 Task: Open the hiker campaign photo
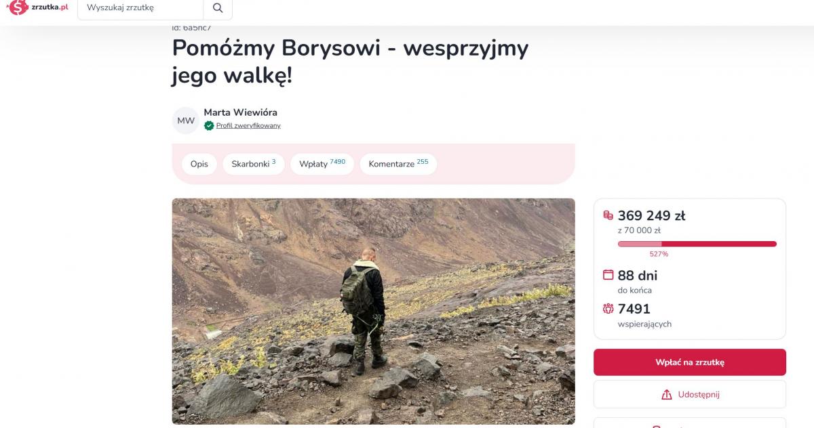(373, 311)
